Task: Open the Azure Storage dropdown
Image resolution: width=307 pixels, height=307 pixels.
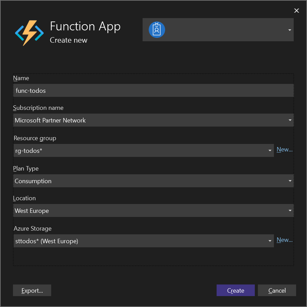Action: [270, 240]
